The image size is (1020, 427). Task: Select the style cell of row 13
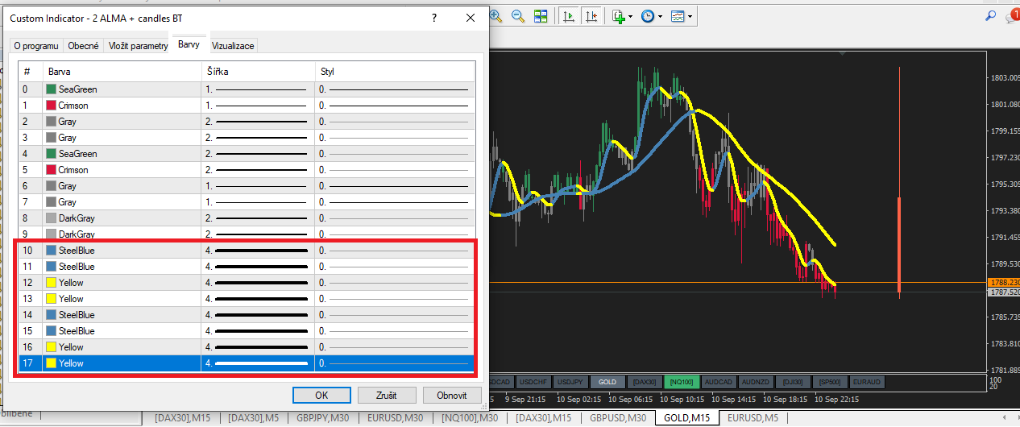click(393, 299)
